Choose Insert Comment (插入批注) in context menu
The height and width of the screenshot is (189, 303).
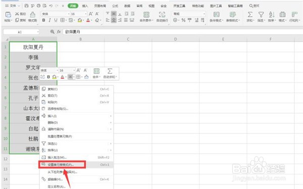coord(76,158)
